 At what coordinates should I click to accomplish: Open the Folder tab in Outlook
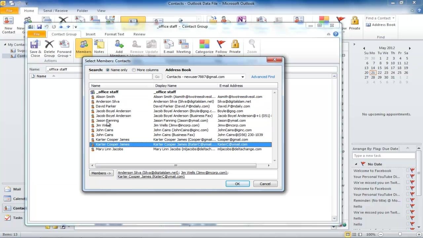(82, 11)
